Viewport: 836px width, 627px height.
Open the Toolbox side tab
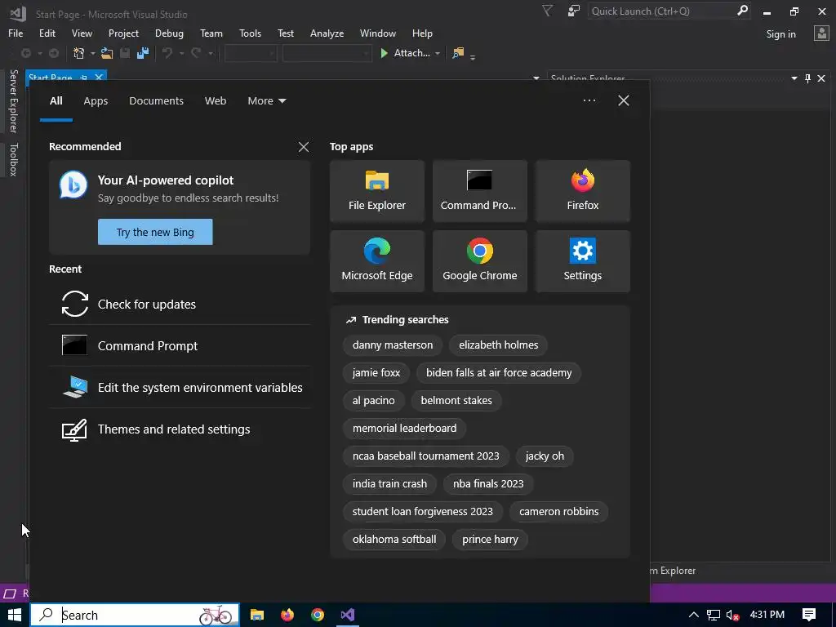point(13,159)
